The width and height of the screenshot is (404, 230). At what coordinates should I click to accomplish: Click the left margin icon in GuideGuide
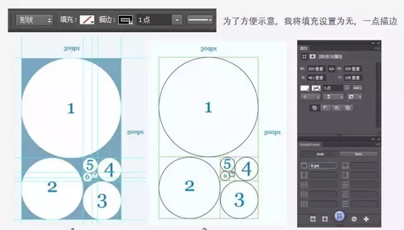tap(304, 175)
